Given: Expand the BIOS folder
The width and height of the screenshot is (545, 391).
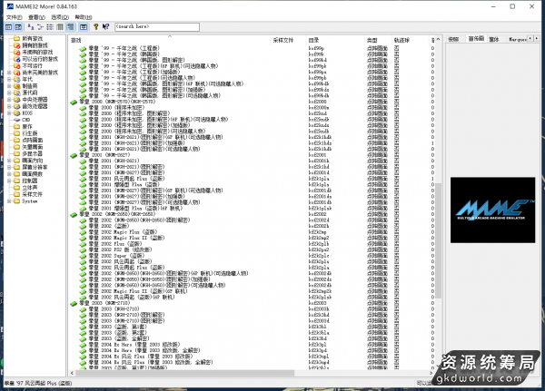Looking at the screenshot, I should pos(9,112).
